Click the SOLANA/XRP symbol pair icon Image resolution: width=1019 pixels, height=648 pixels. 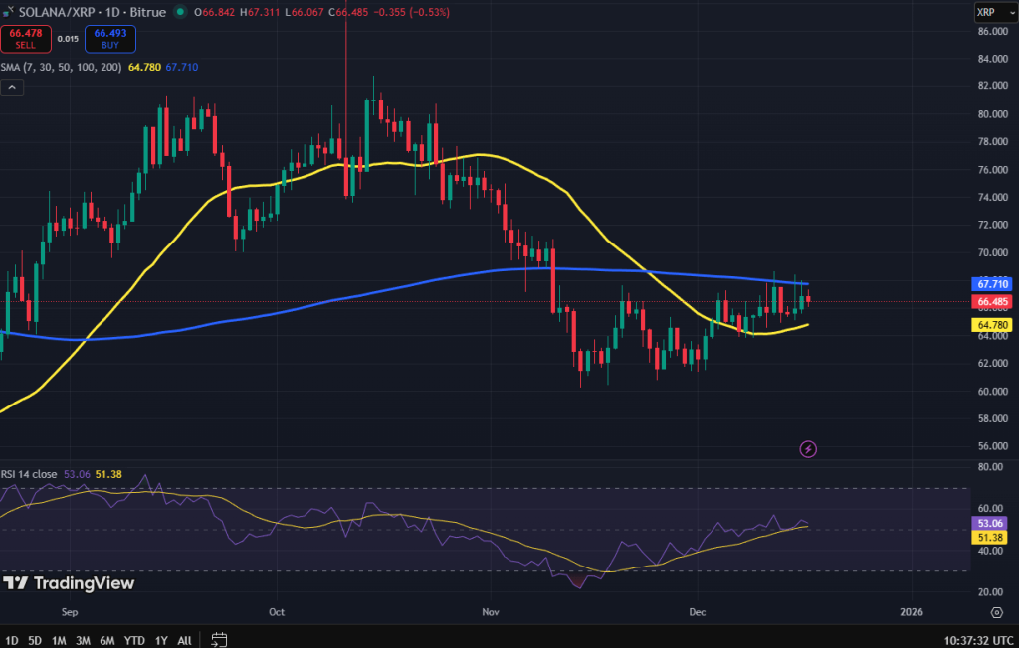pyautogui.click(x=9, y=12)
